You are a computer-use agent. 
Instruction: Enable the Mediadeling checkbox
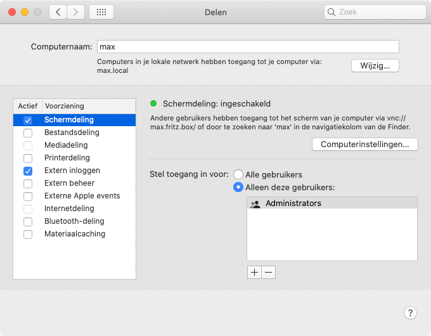coord(28,145)
